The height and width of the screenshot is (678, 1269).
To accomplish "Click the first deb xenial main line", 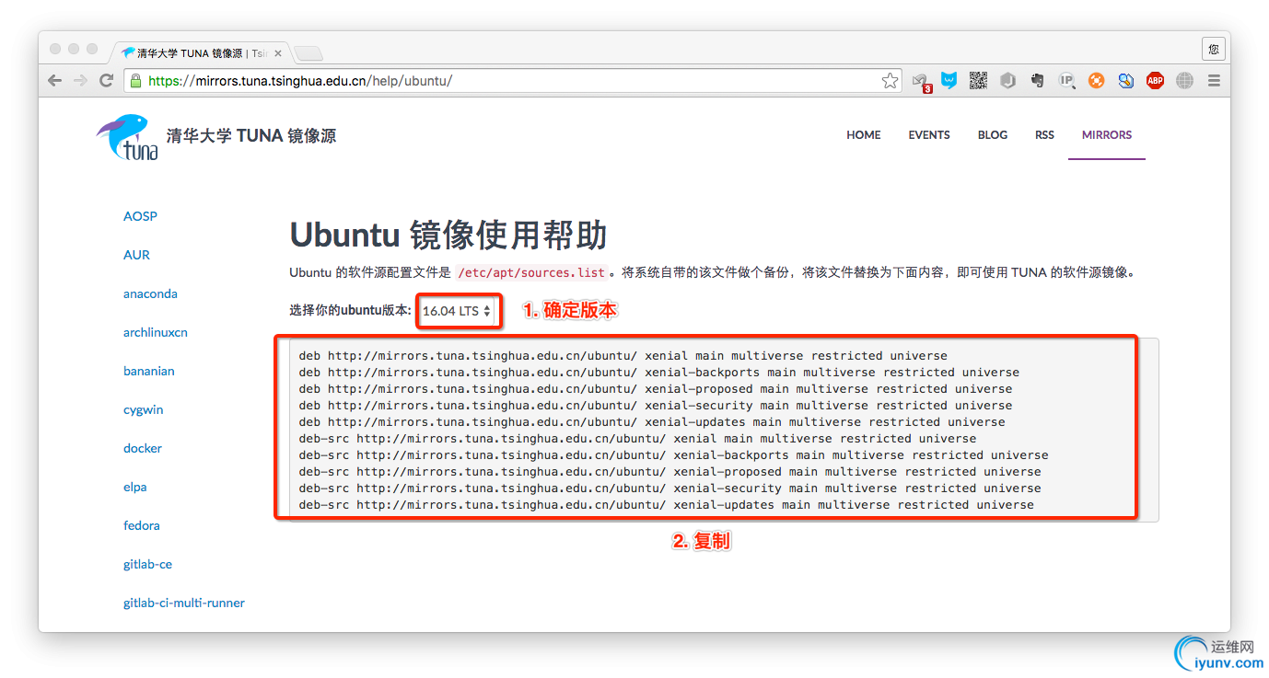I will (x=623, y=355).
